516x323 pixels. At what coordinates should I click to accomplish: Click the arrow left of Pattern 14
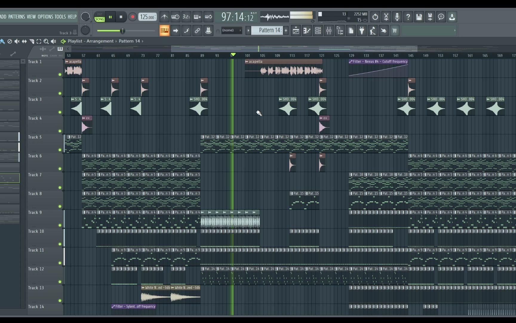click(248, 30)
